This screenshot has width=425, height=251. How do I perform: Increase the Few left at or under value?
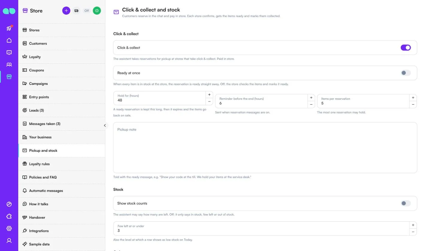coord(413,225)
